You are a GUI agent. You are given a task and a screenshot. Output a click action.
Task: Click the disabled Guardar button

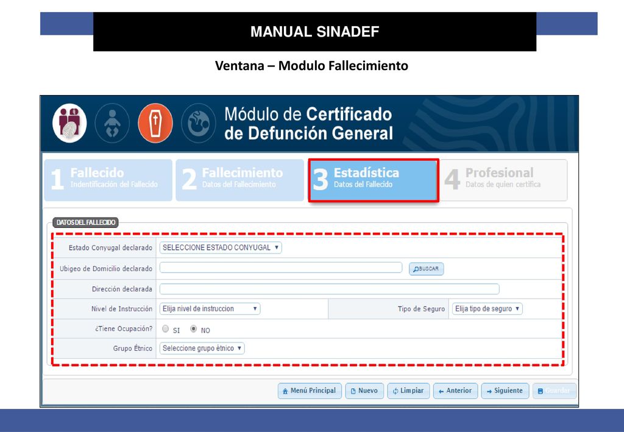click(555, 391)
